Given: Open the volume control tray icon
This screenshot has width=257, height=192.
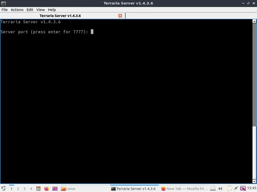Looking at the screenshot, I should [x=220, y=188].
